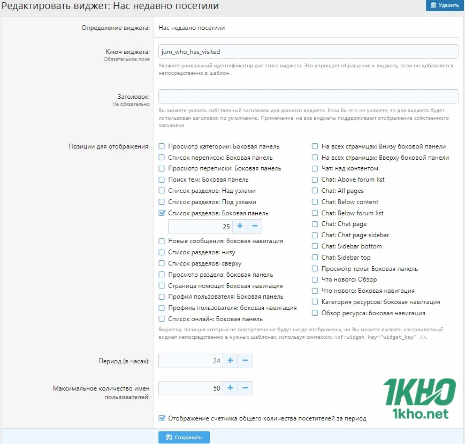Increase display order 25 with plus icon
Viewport: 465px width, 444px height.
[240, 226]
